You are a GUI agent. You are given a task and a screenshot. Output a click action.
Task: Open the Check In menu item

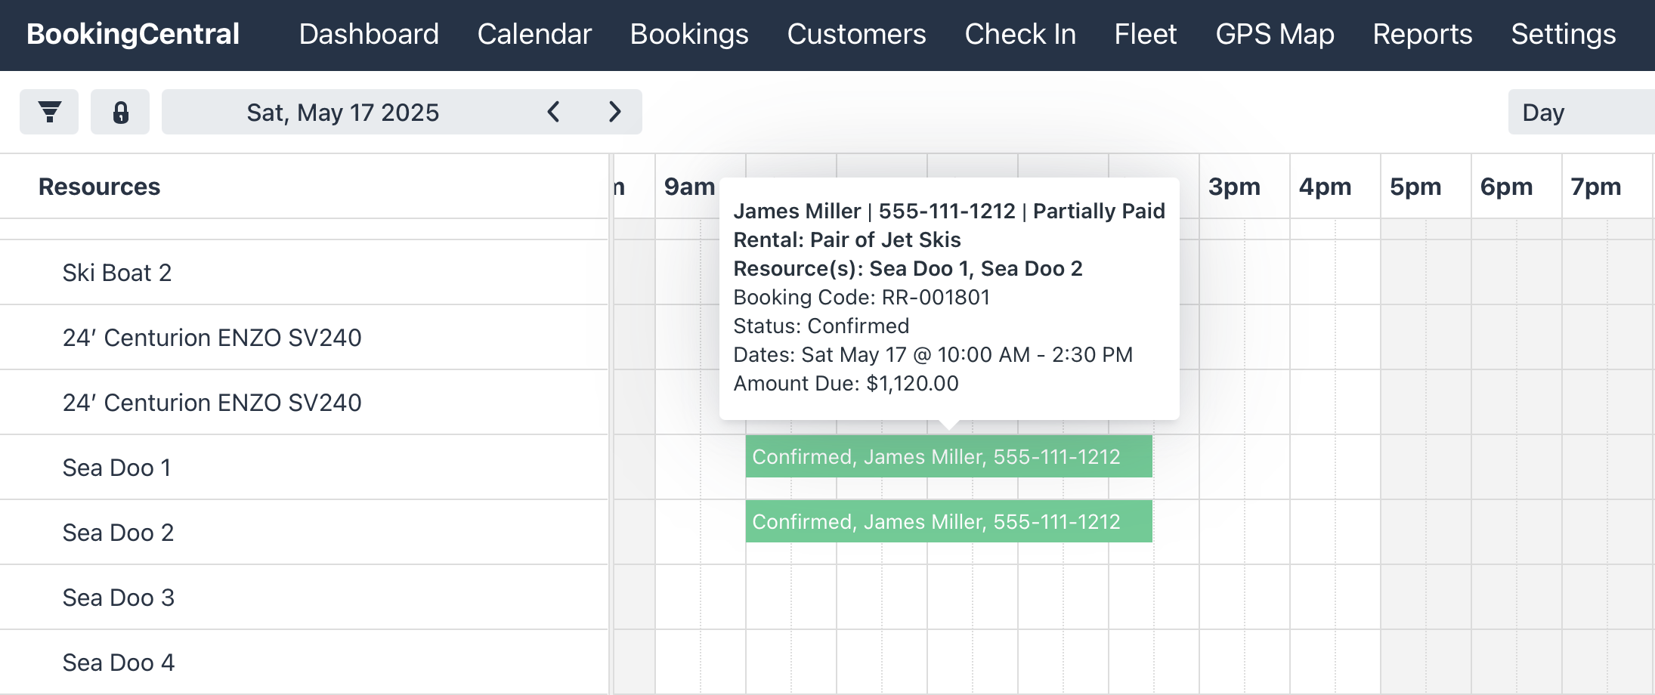[1020, 34]
